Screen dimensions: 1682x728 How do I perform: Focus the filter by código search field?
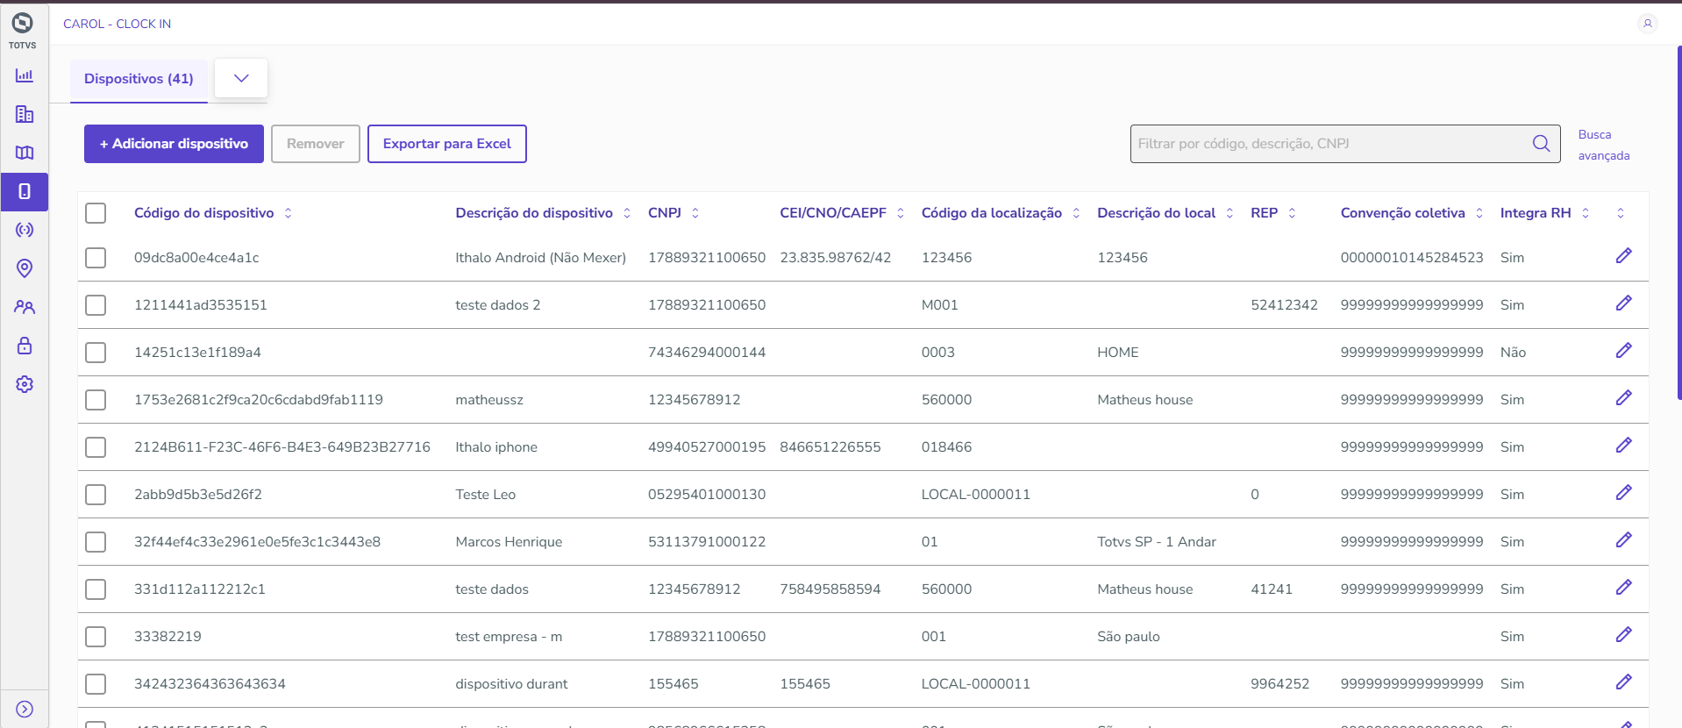coord(1329,144)
